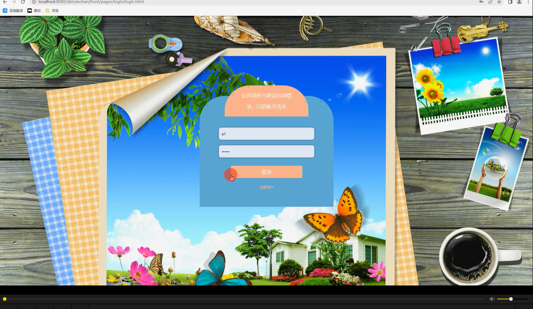Open the 百度翻译 bookmark
The width and height of the screenshot is (533, 309).
coord(13,11)
